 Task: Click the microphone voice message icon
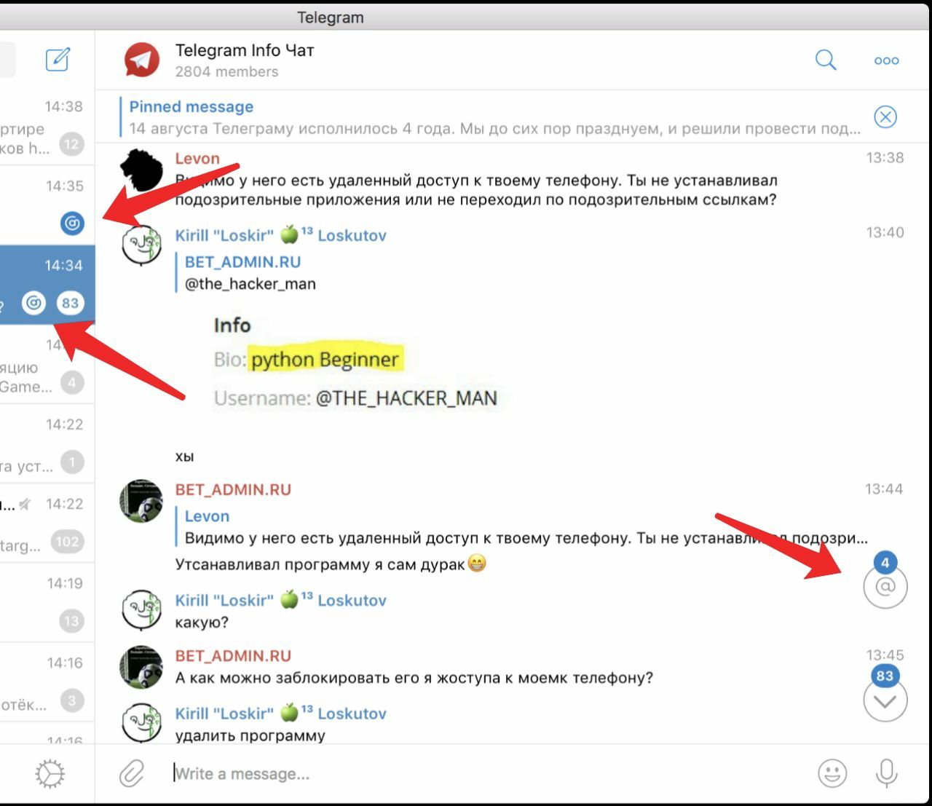(x=886, y=773)
